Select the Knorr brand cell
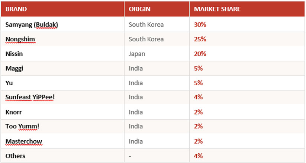 tap(13, 112)
